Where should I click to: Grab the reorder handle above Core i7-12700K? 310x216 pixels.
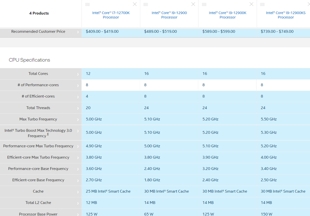87,4
